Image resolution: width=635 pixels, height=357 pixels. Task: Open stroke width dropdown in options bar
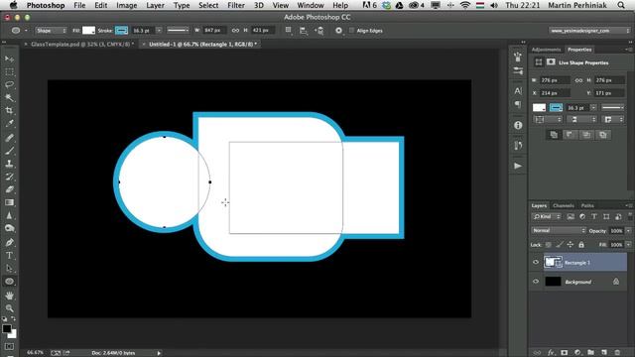[x=159, y=31]
